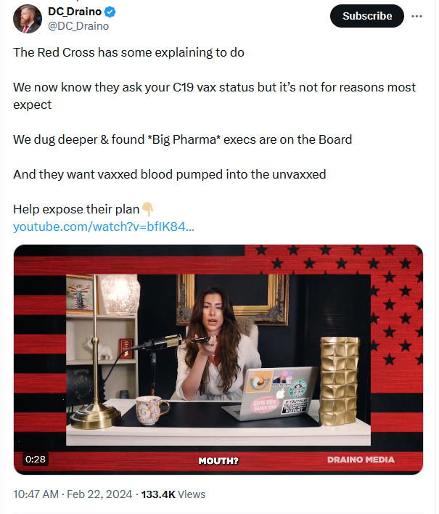
Task: Click the laptop with stickers in the video
Action: pyautogui.click(x=270, y=393)
